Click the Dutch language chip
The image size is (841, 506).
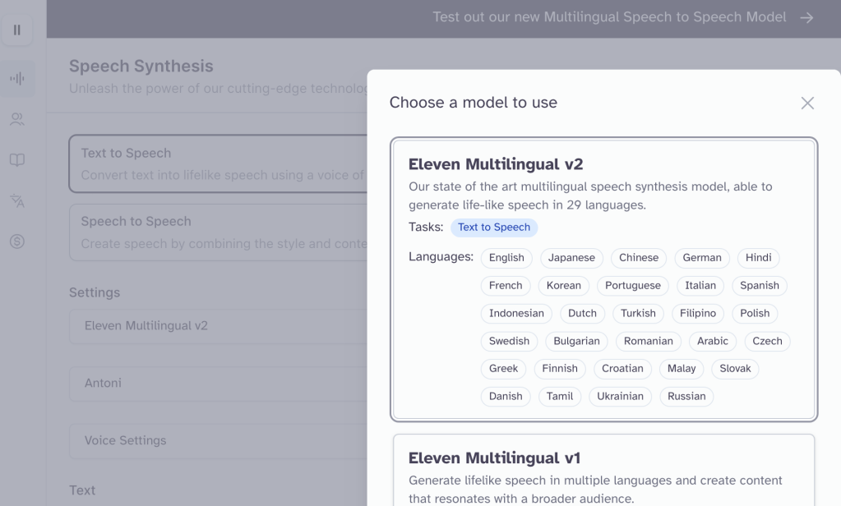583,314
